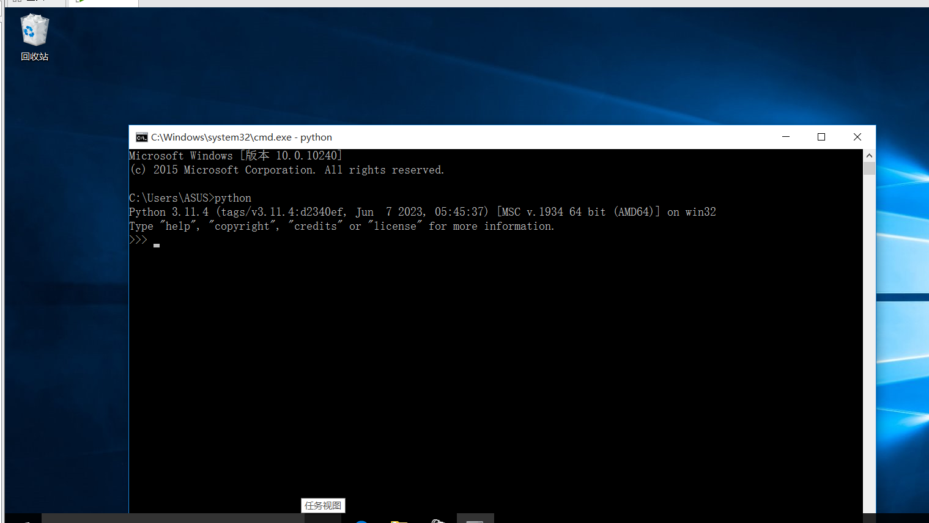Click the 'C:\Users\ASUS>python' command line
The height and width of the screenshot is (523, 929).
[x=190, y=198]
